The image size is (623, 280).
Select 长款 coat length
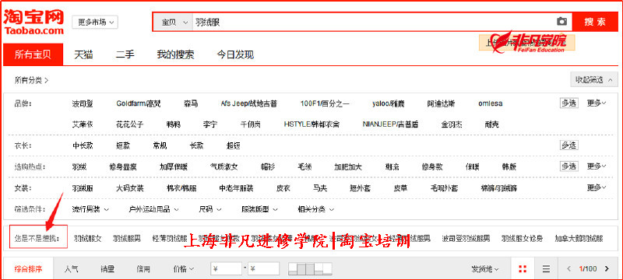pos(196,145)
